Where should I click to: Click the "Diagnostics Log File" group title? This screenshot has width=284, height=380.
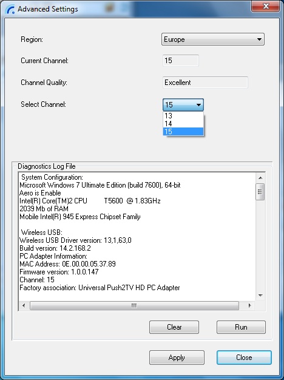coord(47,166)
